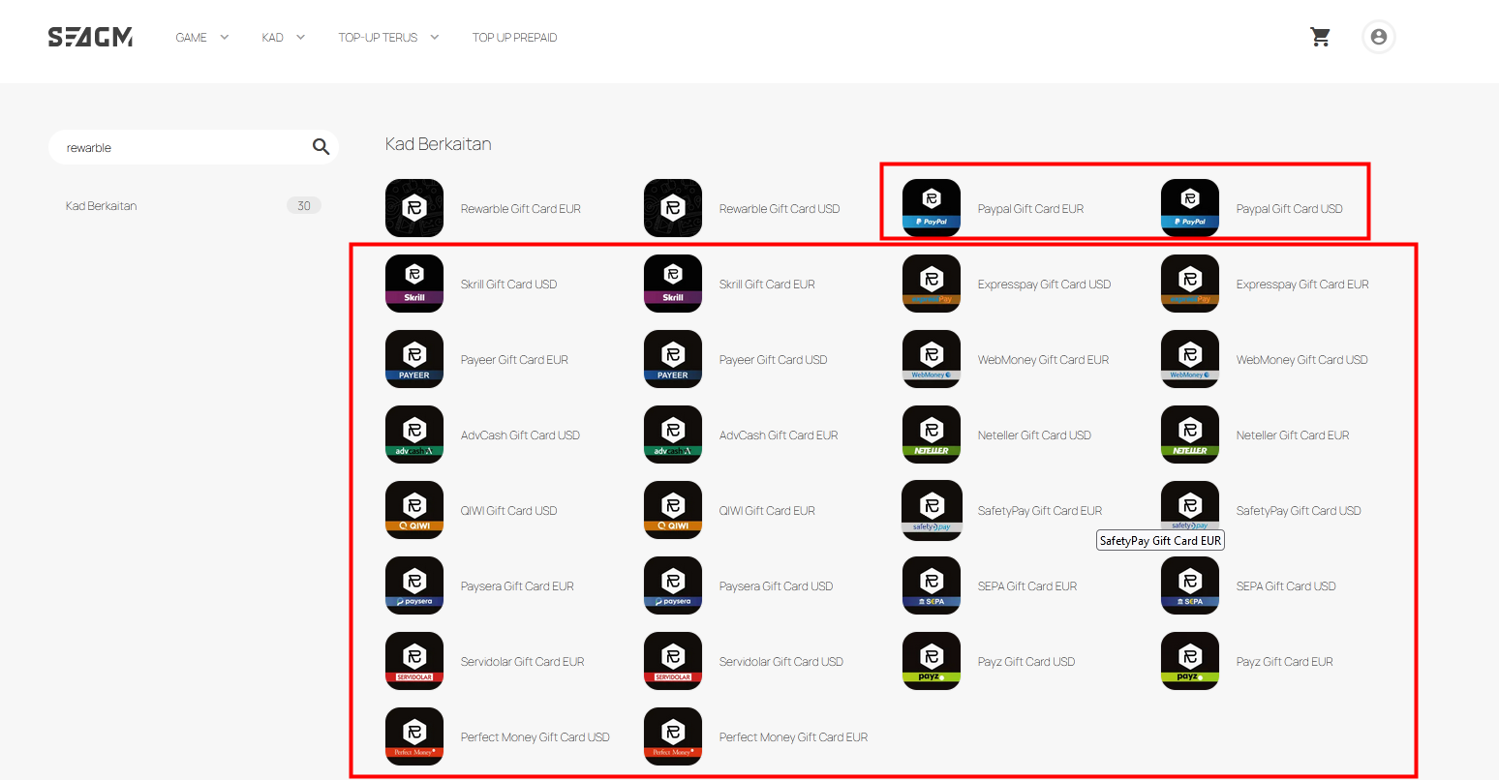Click the search magnifier icon
1499x780 pixels.
pyautogui.click(x=321, y=147)
